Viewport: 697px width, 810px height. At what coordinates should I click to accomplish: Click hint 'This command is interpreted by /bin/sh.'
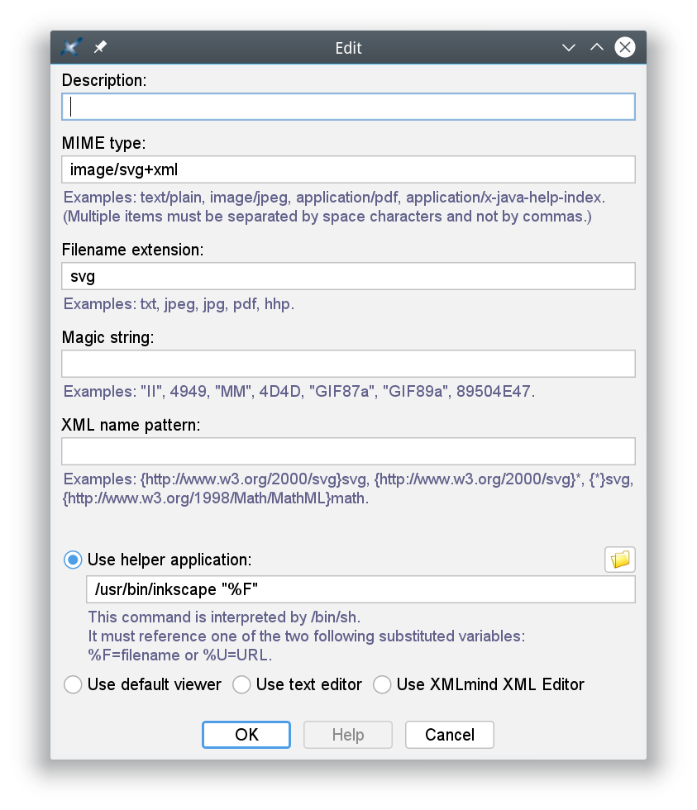224,617
